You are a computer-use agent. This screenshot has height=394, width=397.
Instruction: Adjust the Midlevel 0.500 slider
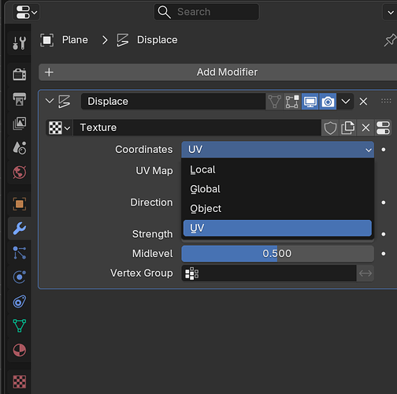(x=278, y=254)
